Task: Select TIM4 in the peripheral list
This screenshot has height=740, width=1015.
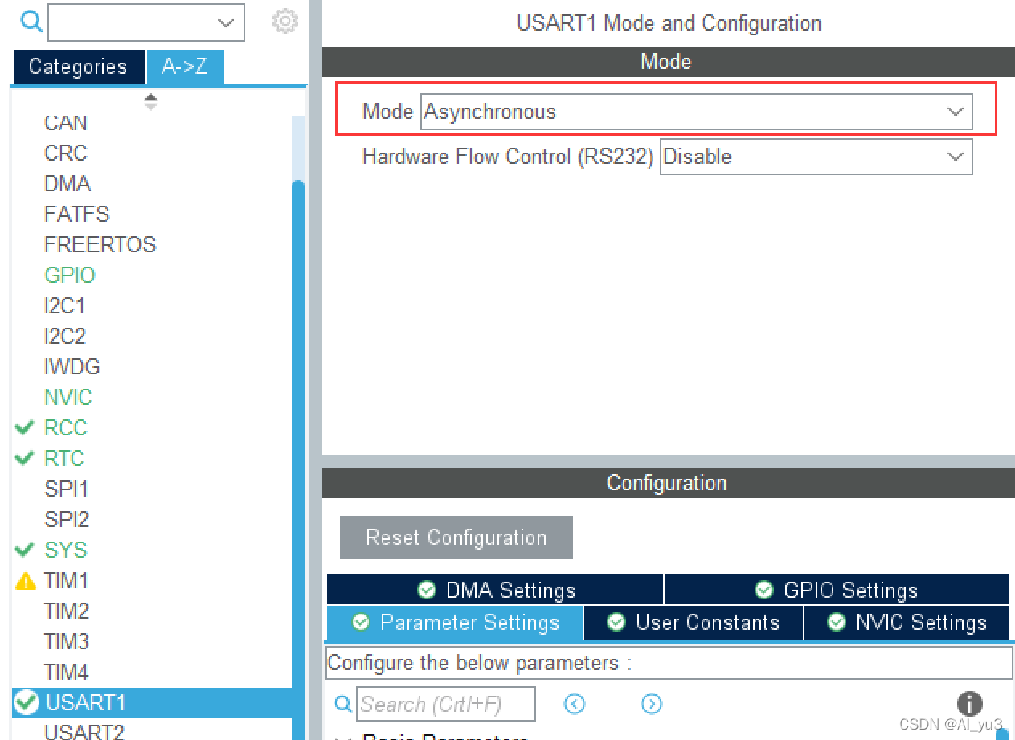Action: click(67, 672)
